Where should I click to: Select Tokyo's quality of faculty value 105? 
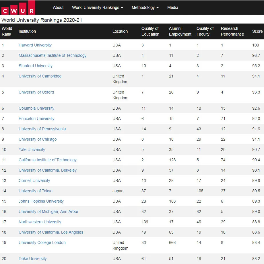click(200, 191)
